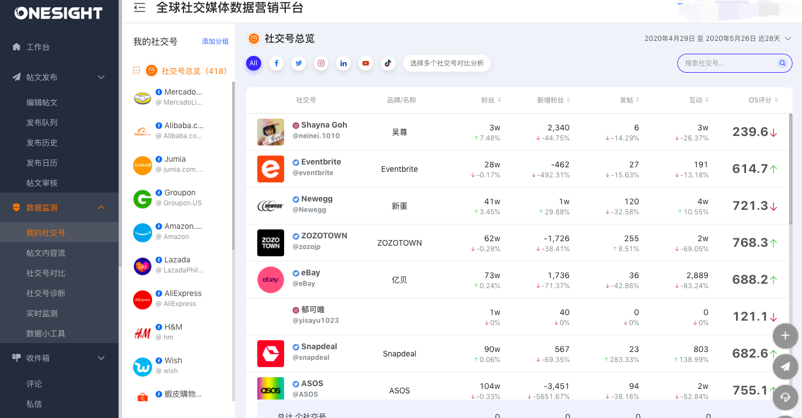Click the account list vertical scrollbar
Screen dimensions: 802x418
[x=233, y=166]
